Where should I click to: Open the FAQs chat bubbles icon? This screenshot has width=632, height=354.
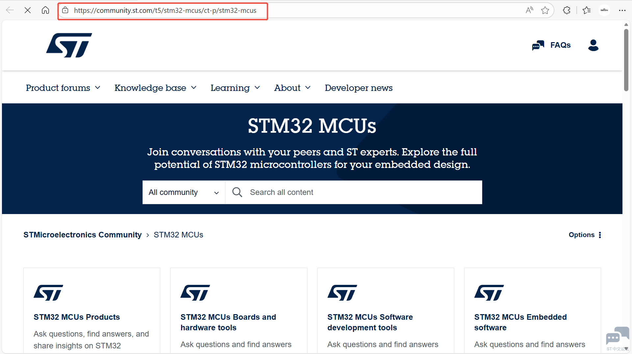coord(538,45)
